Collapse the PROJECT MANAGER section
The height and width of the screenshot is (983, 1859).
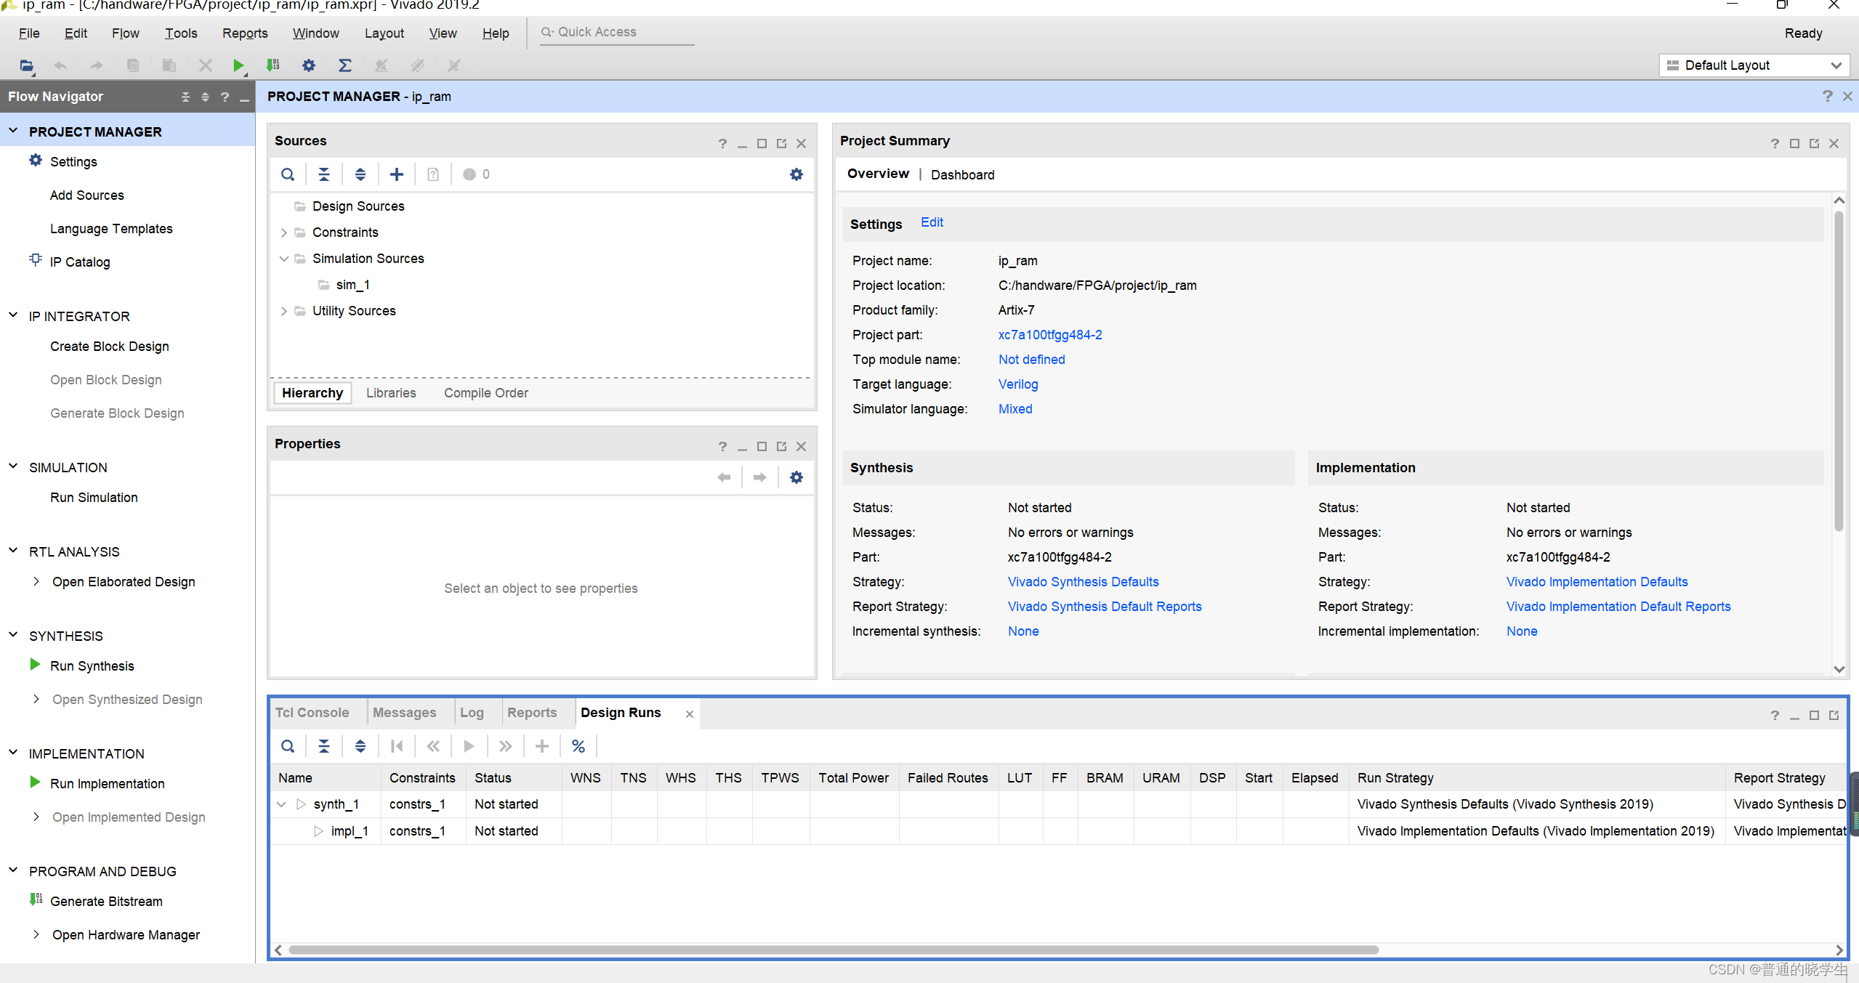pos(13,132)
